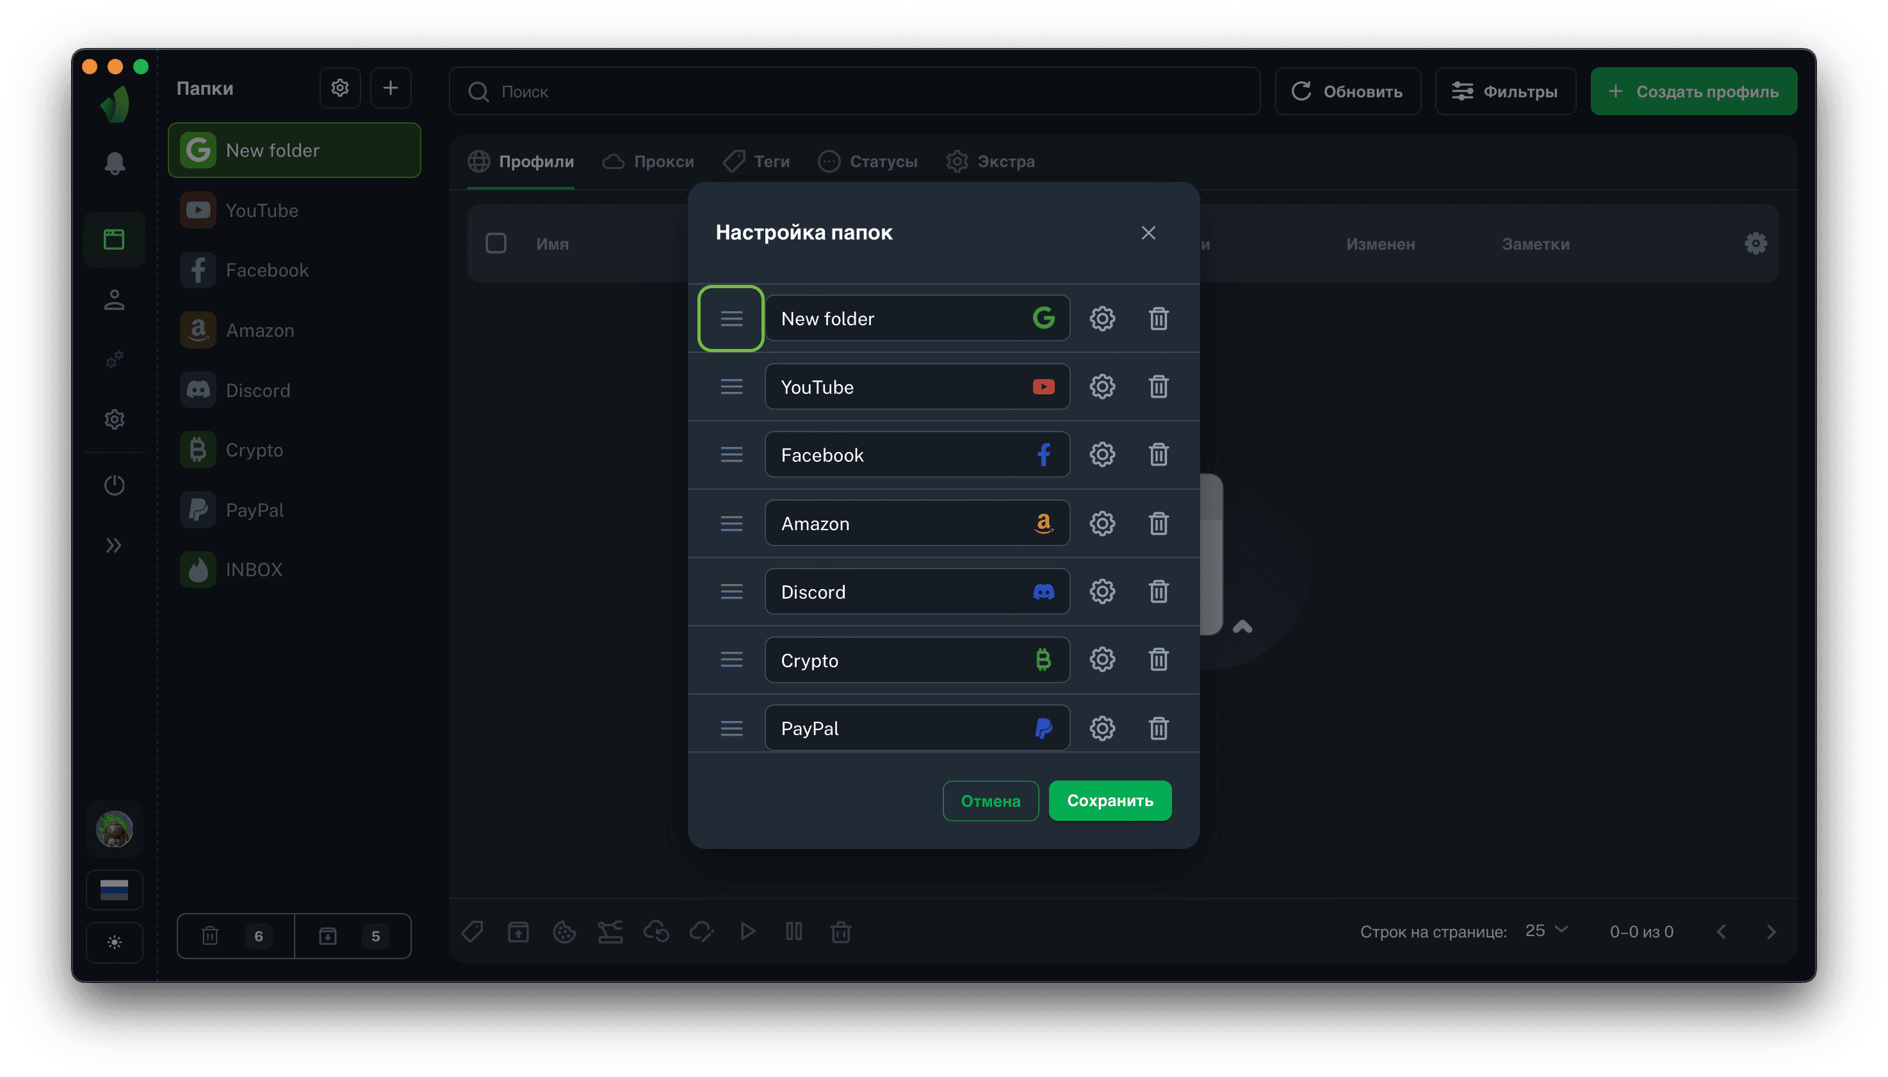This screenshot has height=1077, width=1888.
Task: Click the add folder plus button
Action: click(390, 89)
